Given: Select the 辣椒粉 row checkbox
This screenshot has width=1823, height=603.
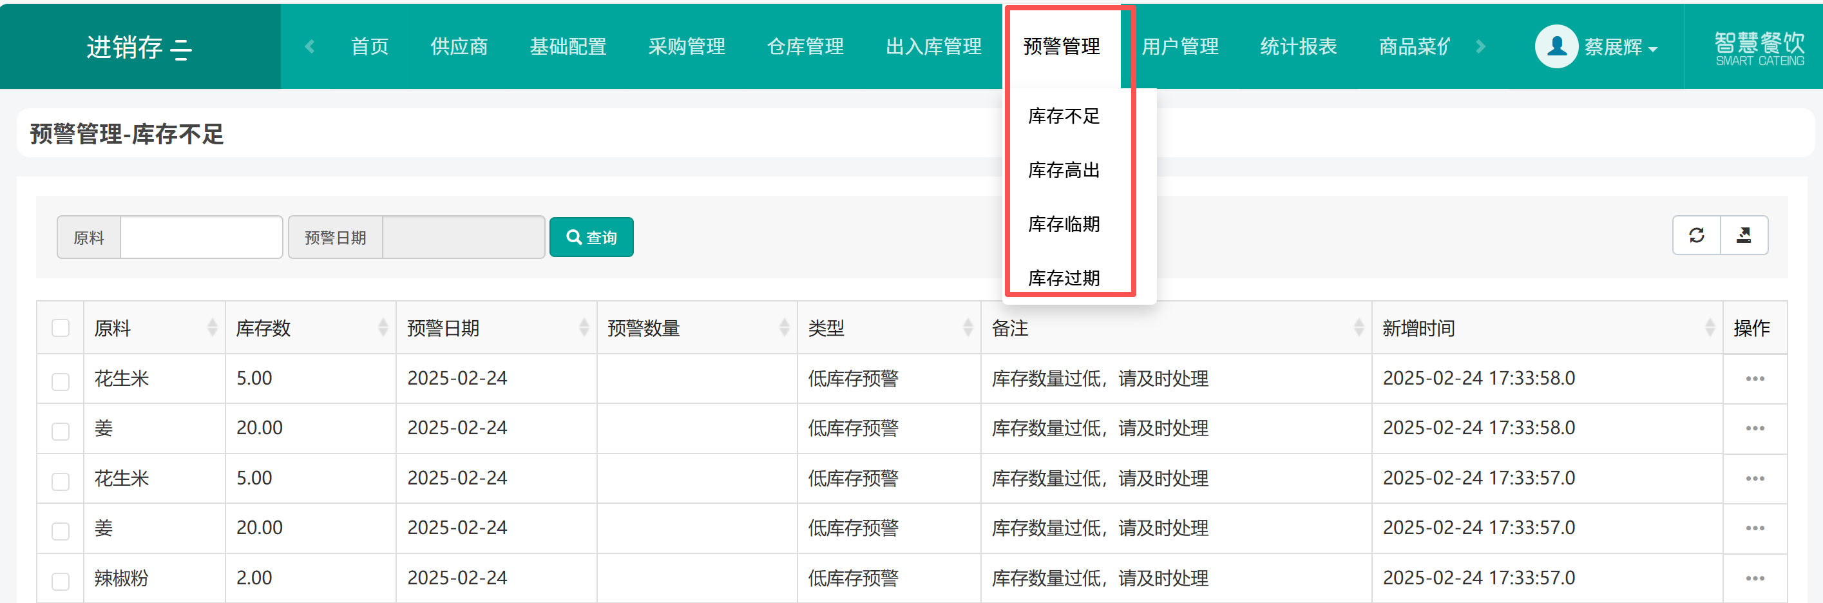Looking at the screenshot, I should (x=61, y=581).
